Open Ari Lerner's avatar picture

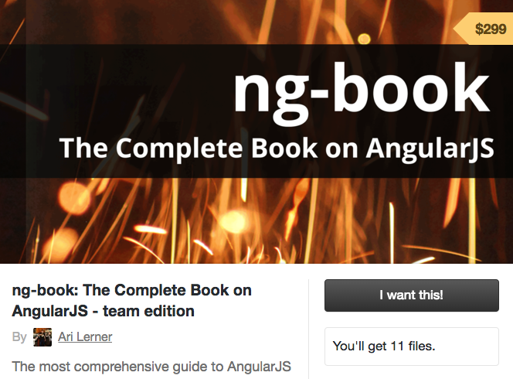pyautogui.click(x=42, y=337)
